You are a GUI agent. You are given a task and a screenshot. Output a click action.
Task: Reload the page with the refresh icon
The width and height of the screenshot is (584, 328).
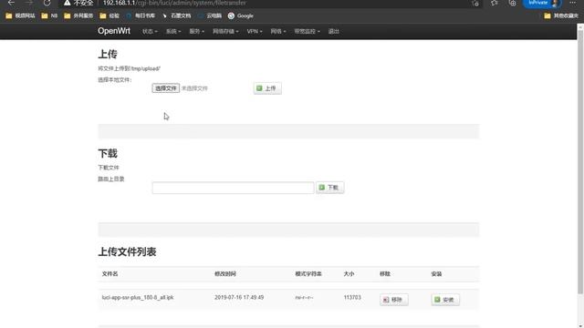pos(47,3)
